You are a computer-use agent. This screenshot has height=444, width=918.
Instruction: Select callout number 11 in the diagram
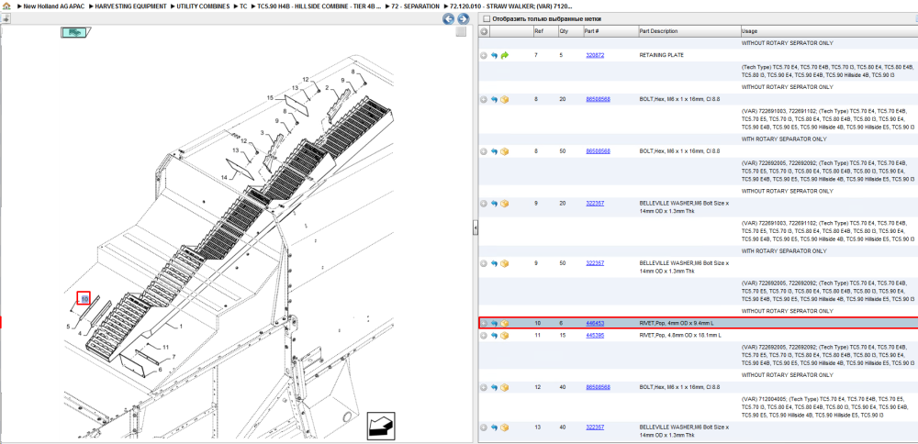(165, 347)
